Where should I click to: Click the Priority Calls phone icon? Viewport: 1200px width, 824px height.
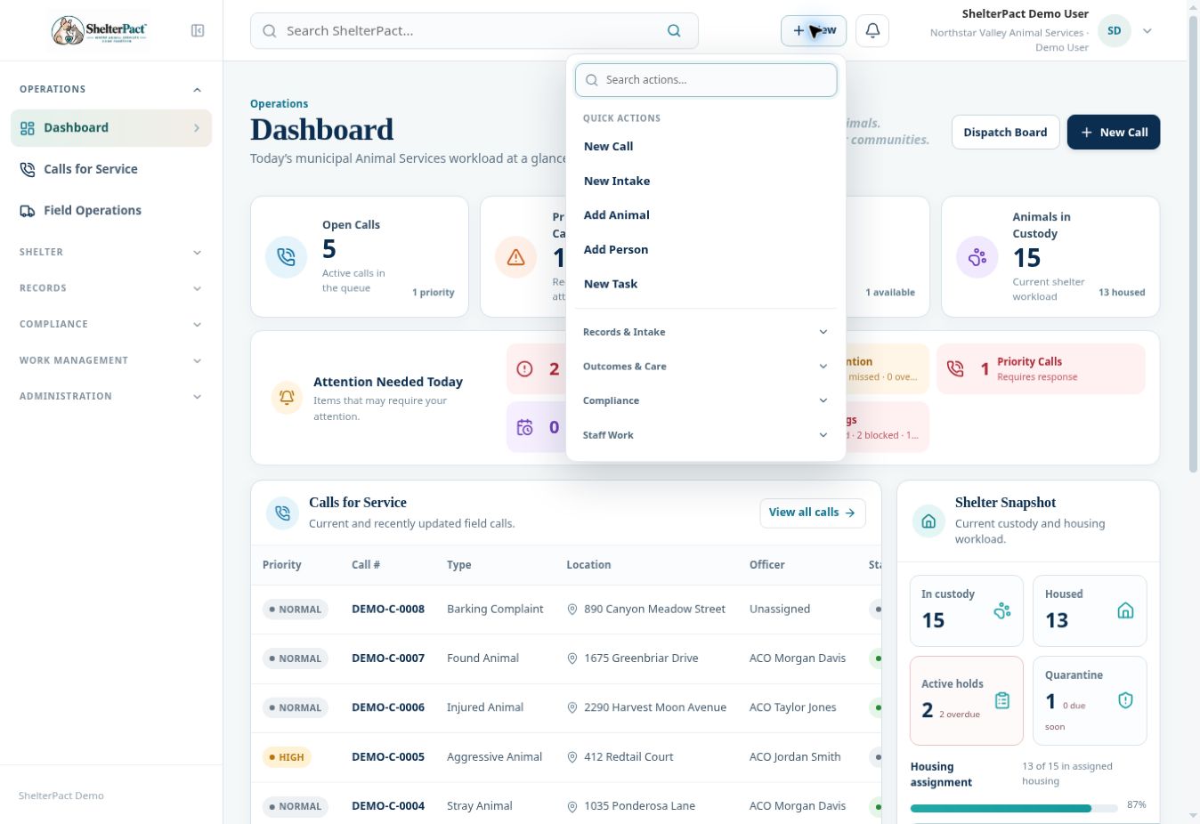click(955, 368)
